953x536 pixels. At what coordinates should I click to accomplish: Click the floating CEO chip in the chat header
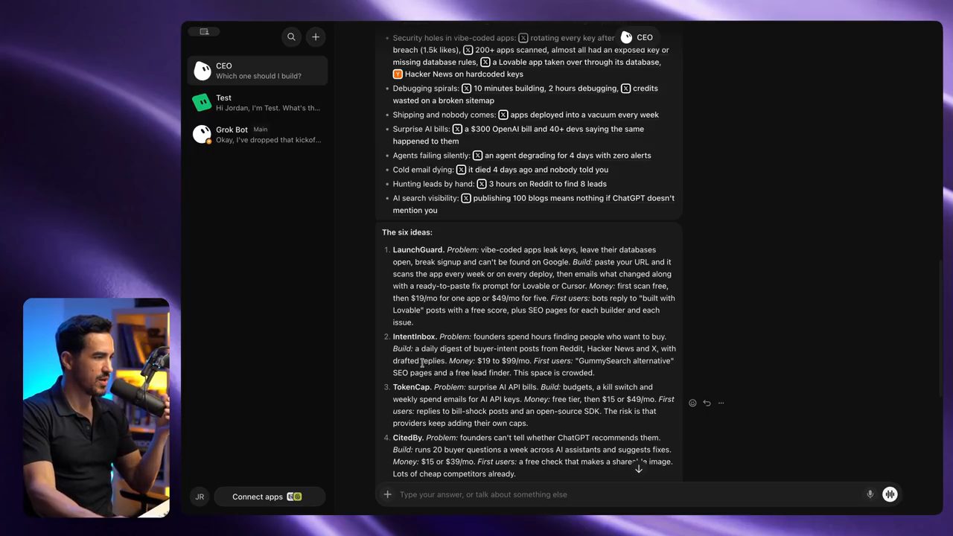tap(637, 37)
